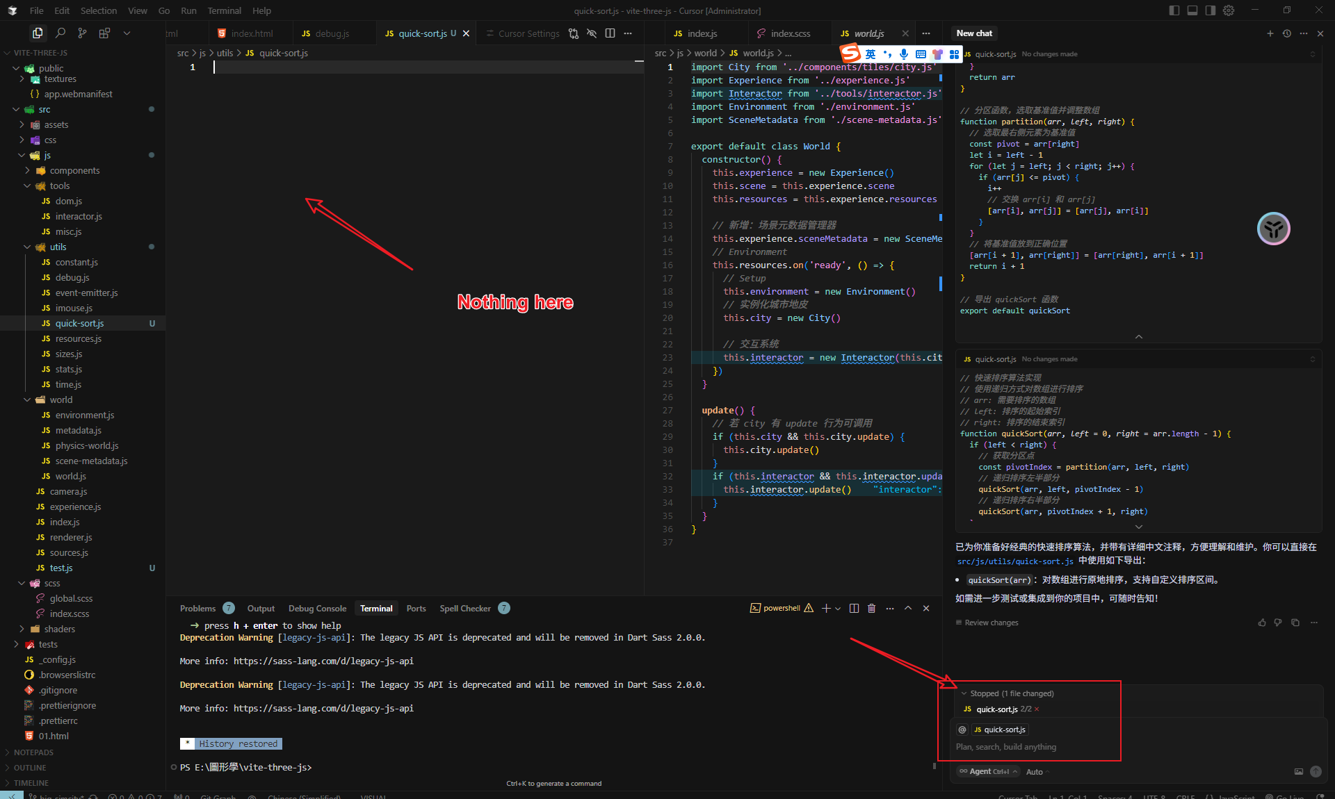The width and height of the screenshot is (1335, 799).
Task: Click the settings gear in the title bar
Action: click(1229, 10)
